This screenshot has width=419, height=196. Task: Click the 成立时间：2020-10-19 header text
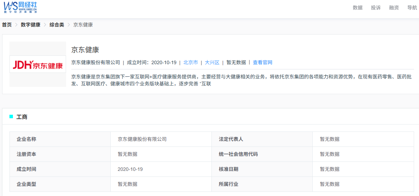(x=152, y=63)
